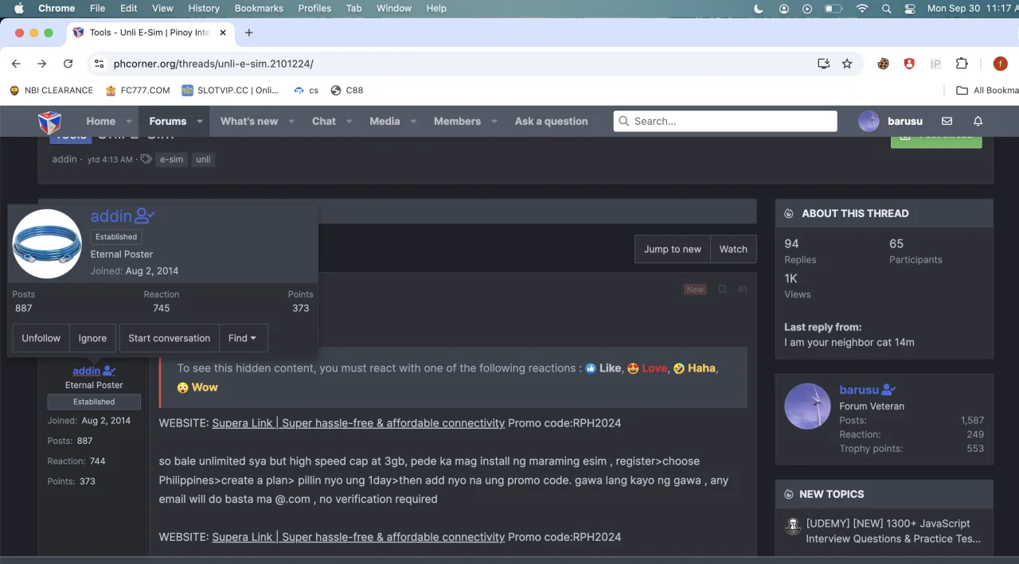Screen dimensions: 1019x564
Task: Open the Chrome Bookmarks menu
Action: (x=259, y=9)
